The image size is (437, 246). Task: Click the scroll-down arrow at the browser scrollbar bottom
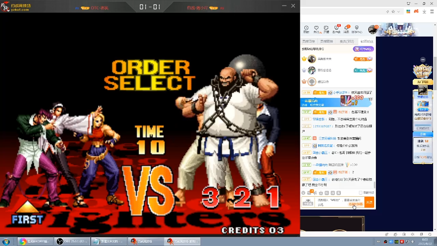(x=435, y=230)
